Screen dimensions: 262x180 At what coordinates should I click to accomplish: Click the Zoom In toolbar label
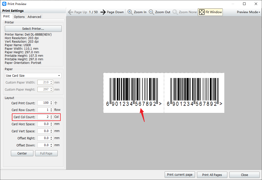pyautogui.click(x=140, y=12)
